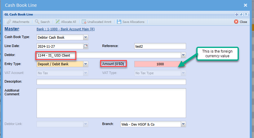Click the Branch field Web - Dev HSOF & Co

(x=151, y=124)
